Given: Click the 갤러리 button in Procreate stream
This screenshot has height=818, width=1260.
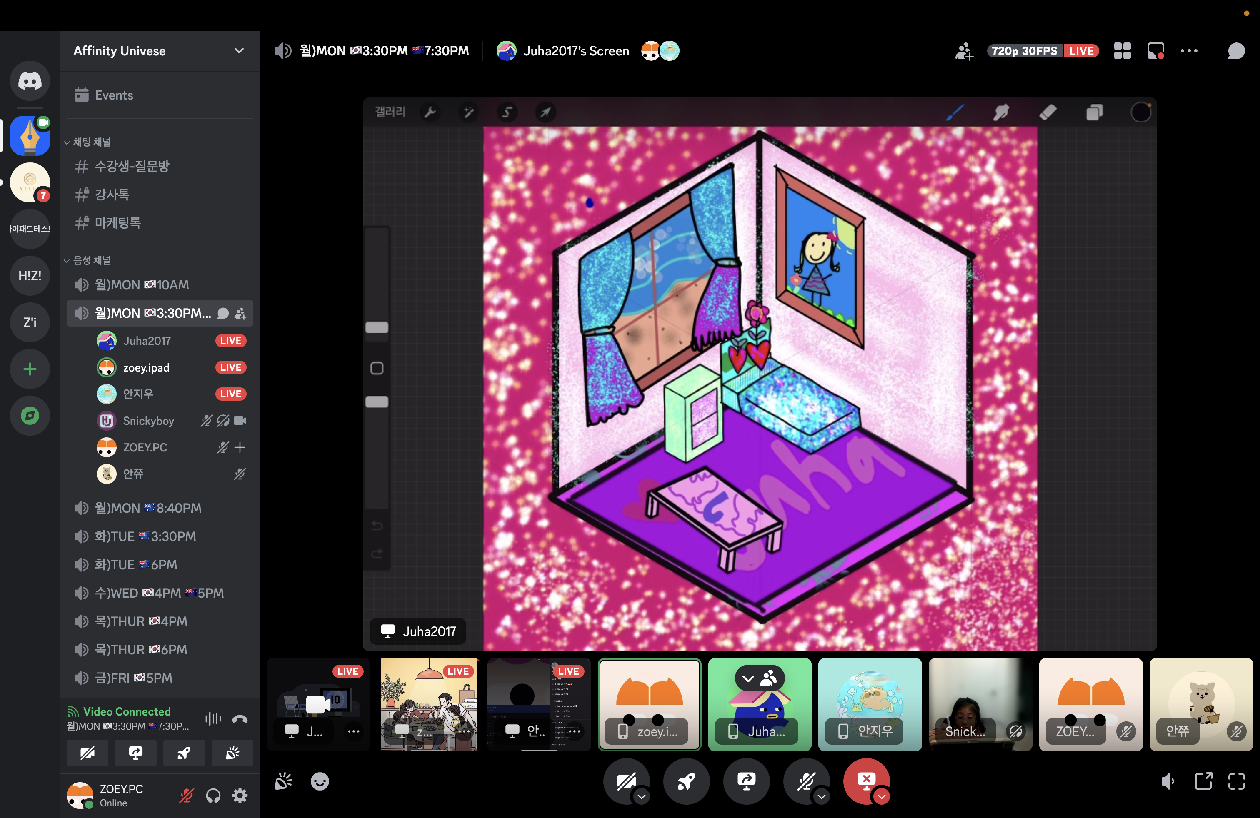Looking at the screenshot, I should (391, 112).
